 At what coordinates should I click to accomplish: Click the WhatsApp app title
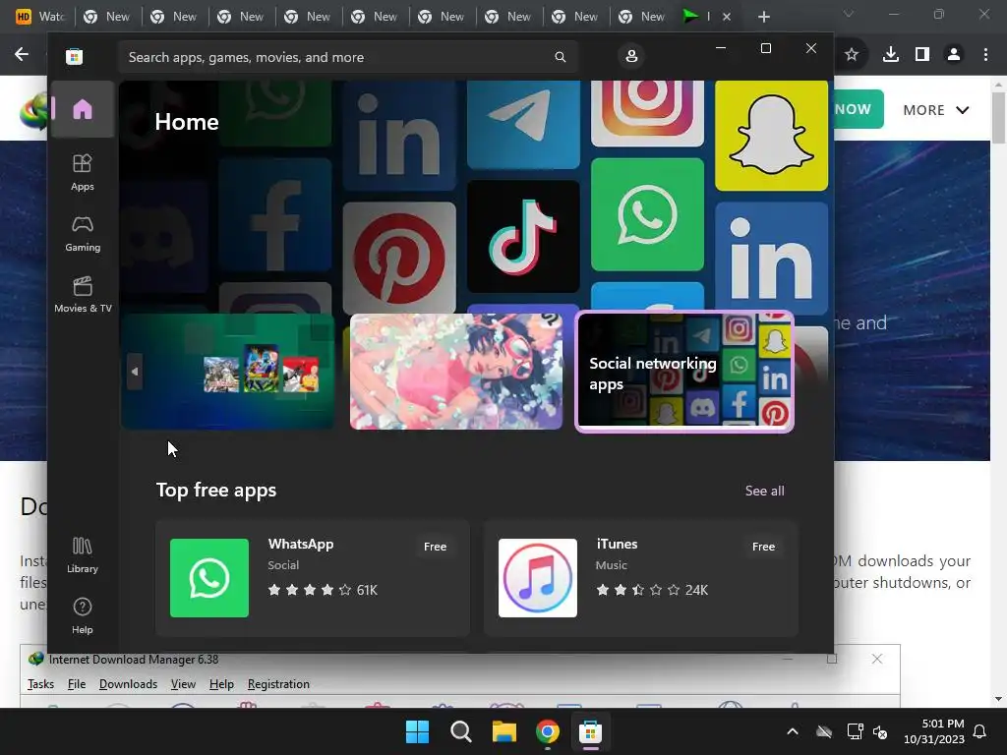pos(301,544)
